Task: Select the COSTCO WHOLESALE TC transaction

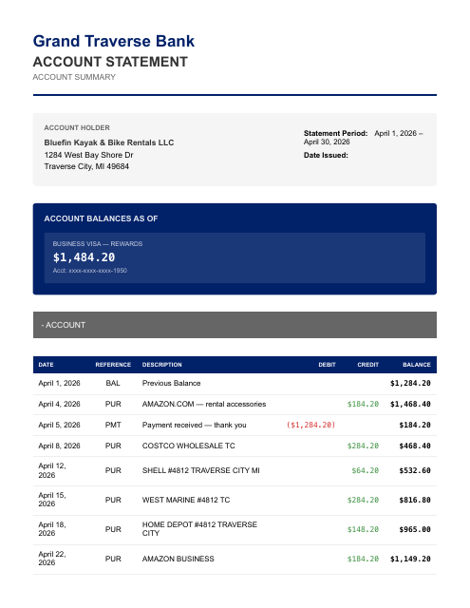Action: (x=235, y=446)
